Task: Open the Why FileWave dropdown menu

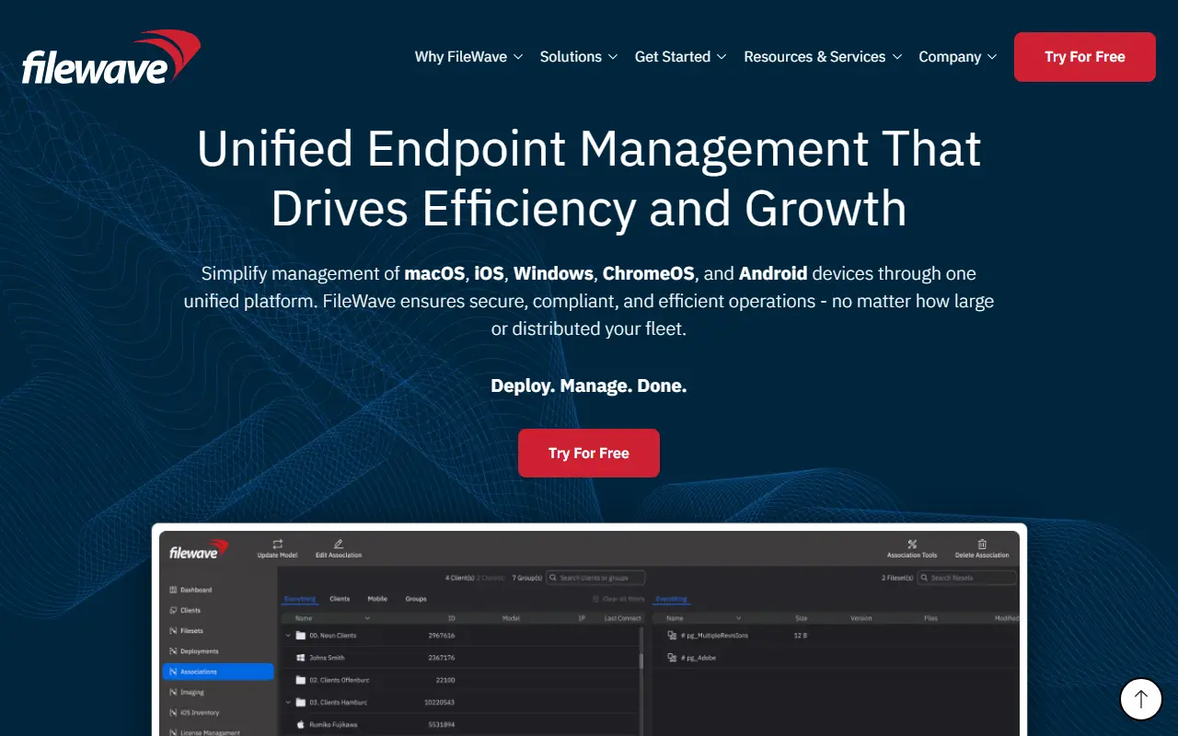Action: (468, 57)
